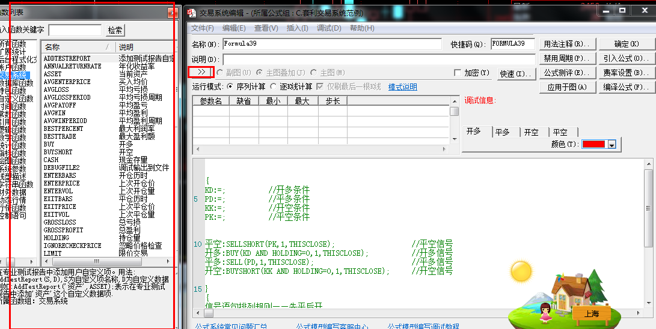Open the 文件(F) menu
Screen dimensions: 656x329
tap(203, 28)
